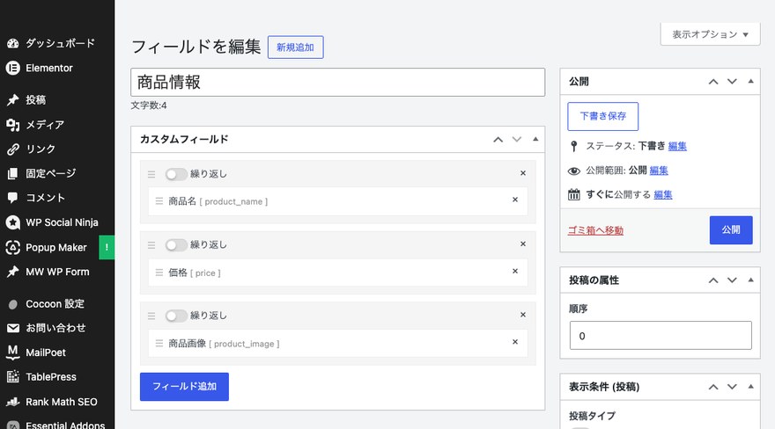Click the title field containing 商品情報
Screen dimensions: 775x429
coord(337,83)
